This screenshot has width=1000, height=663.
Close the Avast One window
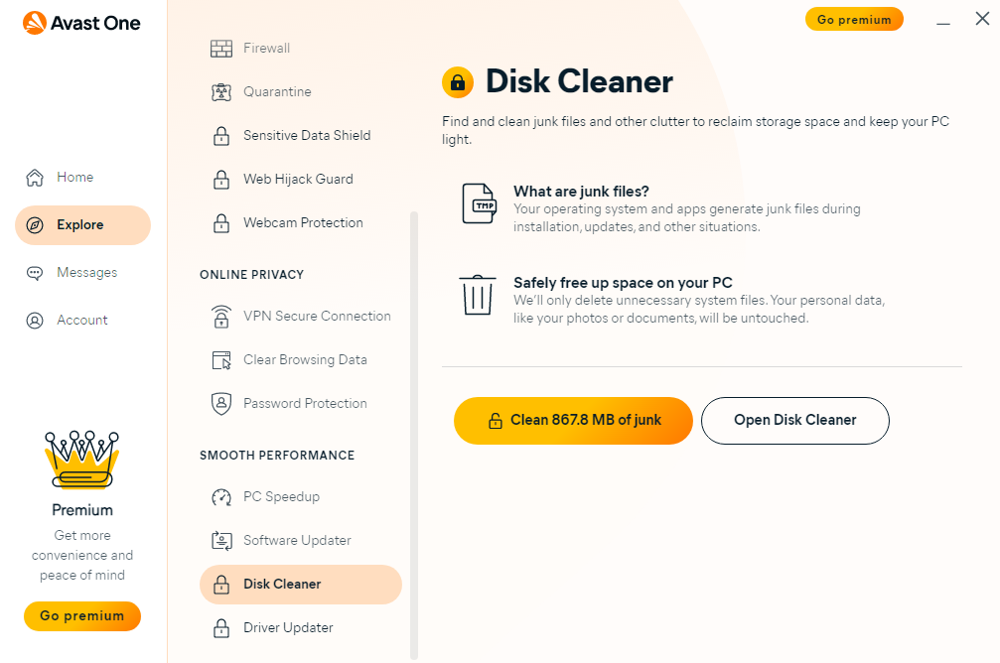click(983, 19)
